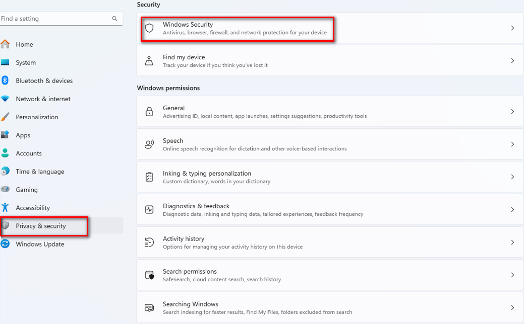Click the Personalization paintbrush icon
524x324 pixels.
[5, 117]
